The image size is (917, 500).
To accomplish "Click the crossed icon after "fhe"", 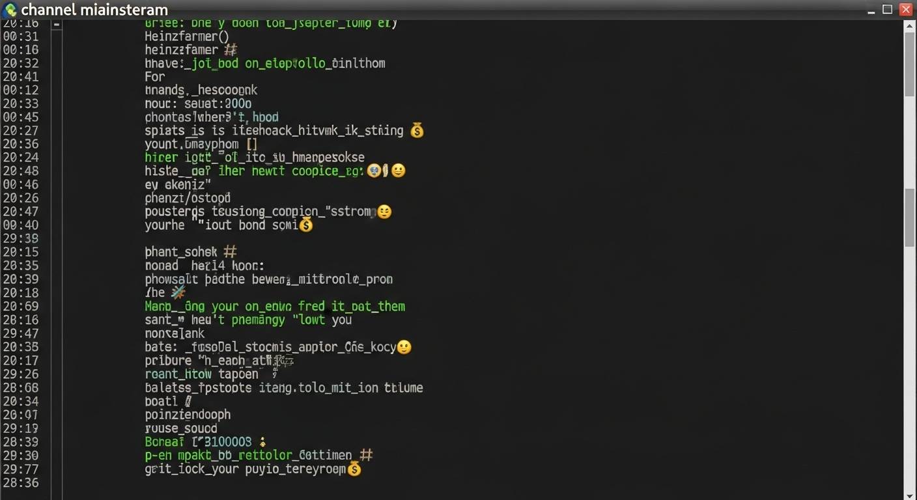I will [178, 292].
